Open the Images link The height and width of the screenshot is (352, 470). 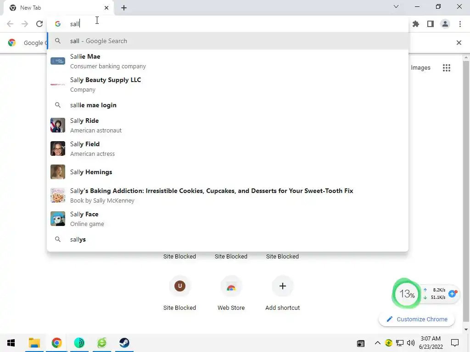coord(420,68)
